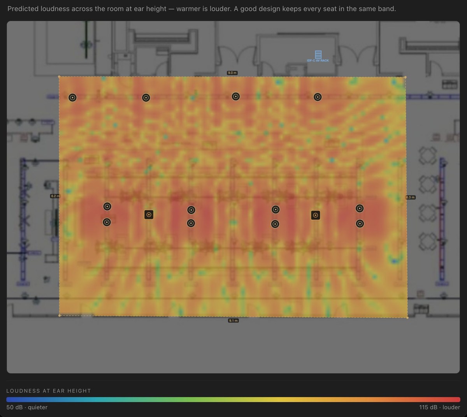Click top-right corner handle of heatmap area
Screen dimensions: 467x417
[406, 77]
